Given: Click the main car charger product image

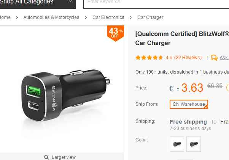Looking at the screenshot, I should [x=65, y=91].
